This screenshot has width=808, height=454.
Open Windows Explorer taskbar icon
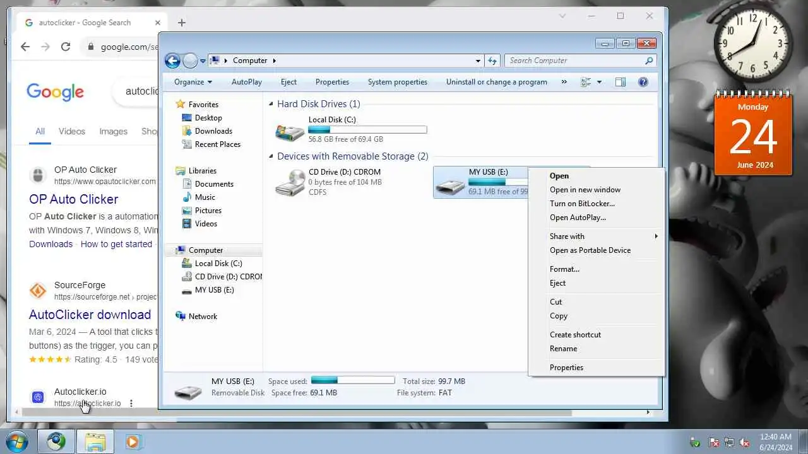tap(95, 441)
